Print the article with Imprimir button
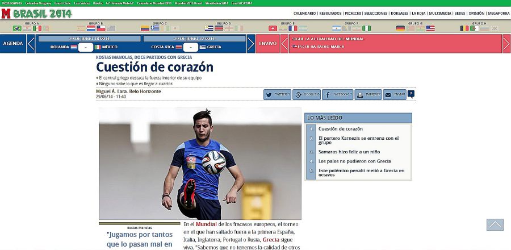Screen dimensions: 511x250 tap(368, 95)
